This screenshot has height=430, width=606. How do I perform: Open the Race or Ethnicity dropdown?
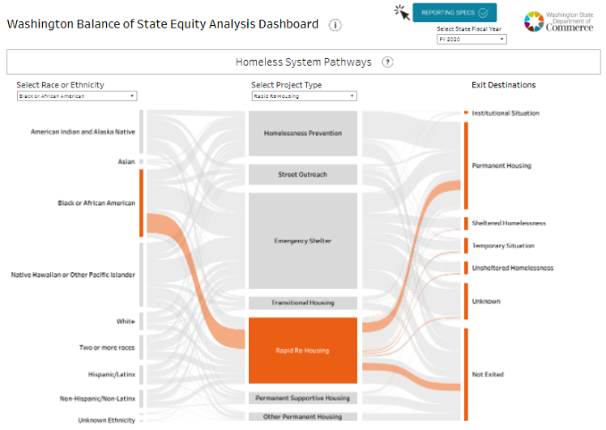coord(77,95)
